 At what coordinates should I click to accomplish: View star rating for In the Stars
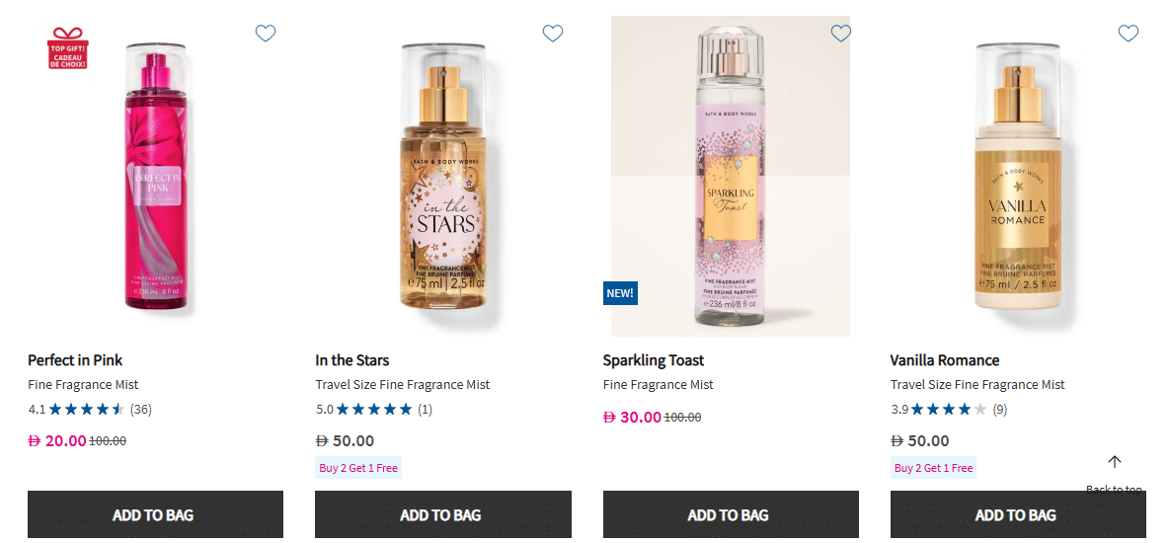point(374,409)
